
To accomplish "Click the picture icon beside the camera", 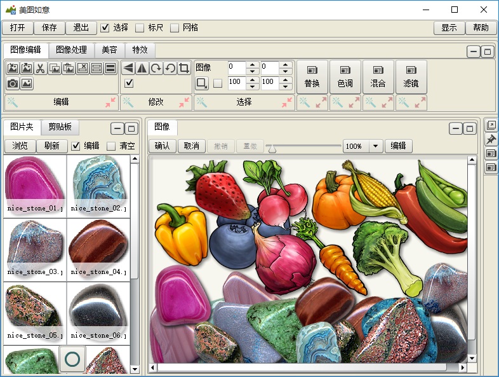I will tap(27, 83).
